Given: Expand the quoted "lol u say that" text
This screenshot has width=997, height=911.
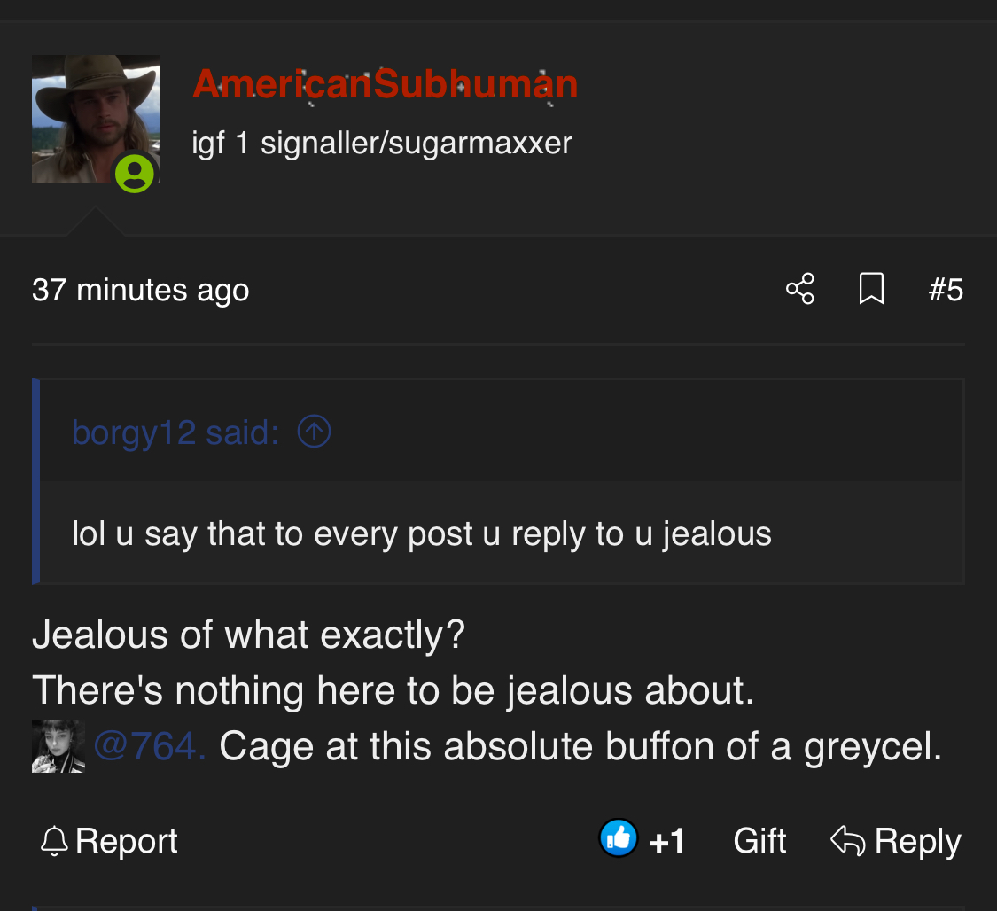Looking at the screenshot, I should click(x=422, y=533).
